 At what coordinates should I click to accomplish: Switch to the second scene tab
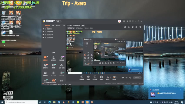point(53,26)
